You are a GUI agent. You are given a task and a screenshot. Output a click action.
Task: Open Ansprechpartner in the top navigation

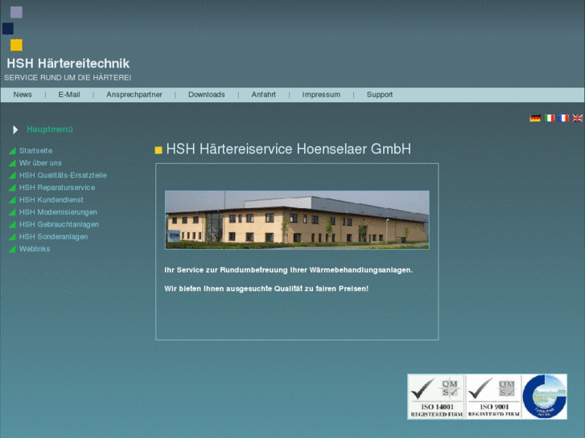(x=134, y=95)
